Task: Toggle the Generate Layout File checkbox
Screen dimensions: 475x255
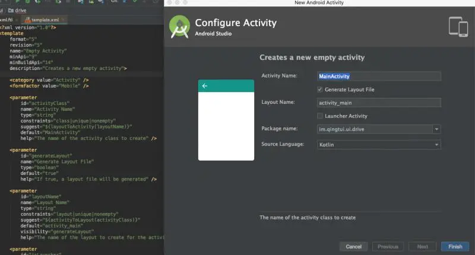Action: click(x=319, y=90)
